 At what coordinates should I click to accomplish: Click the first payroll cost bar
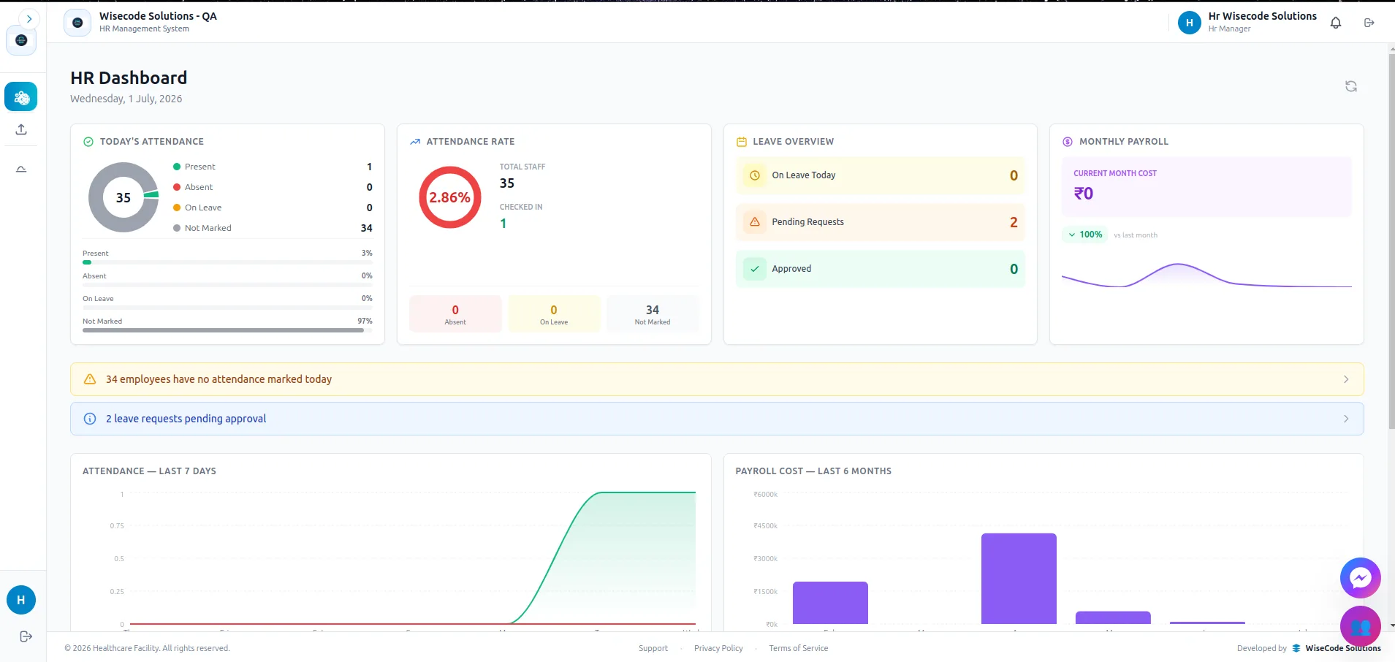(x=830, y=603)
